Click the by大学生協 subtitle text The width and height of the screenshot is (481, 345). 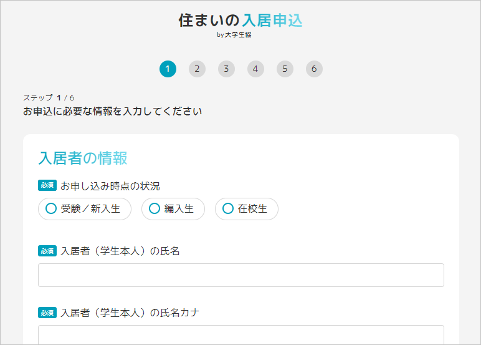pyautogui.click(x=234, y=35)
